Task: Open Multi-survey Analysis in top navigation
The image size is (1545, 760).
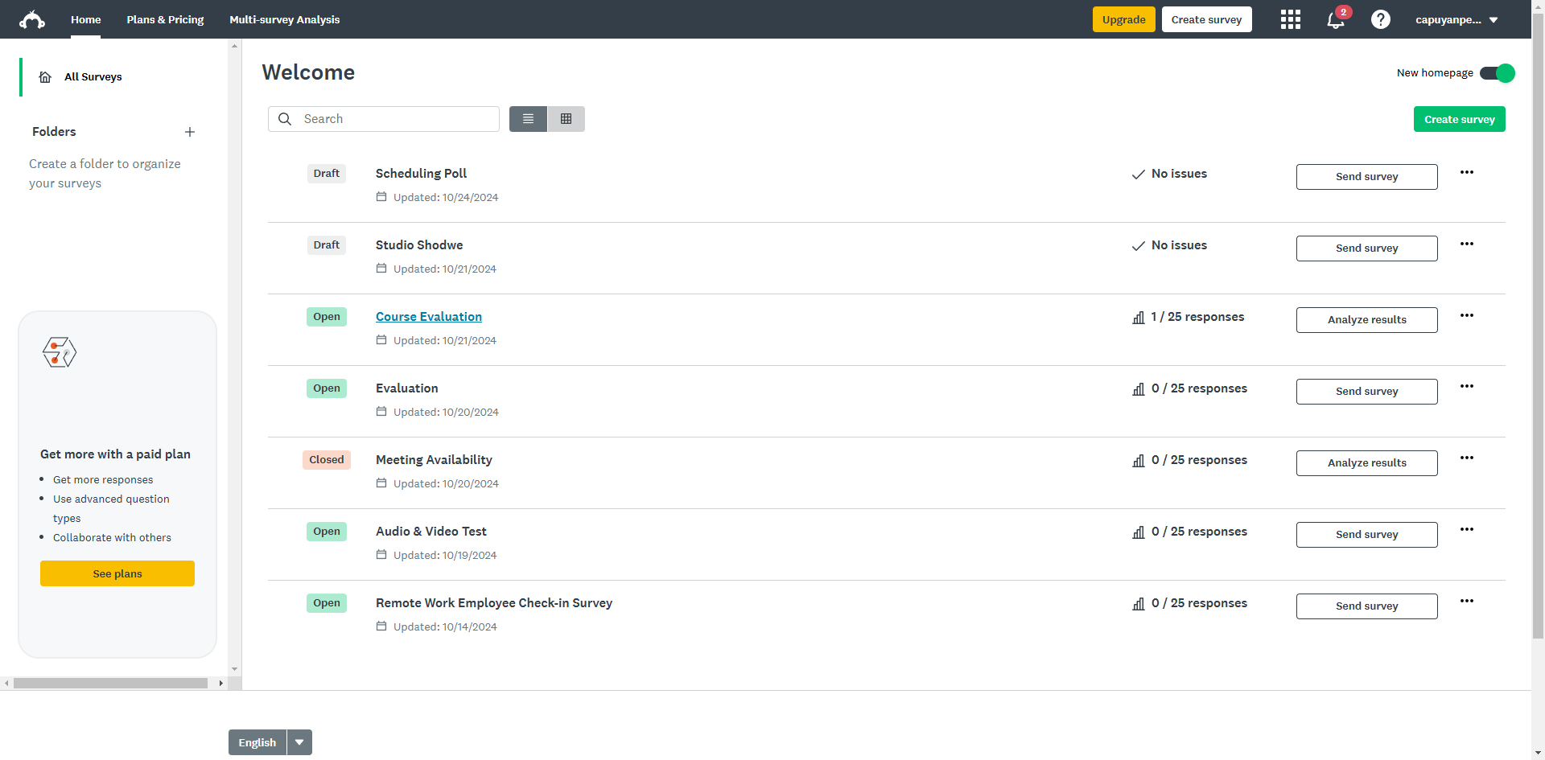Action: coord(284,19)
